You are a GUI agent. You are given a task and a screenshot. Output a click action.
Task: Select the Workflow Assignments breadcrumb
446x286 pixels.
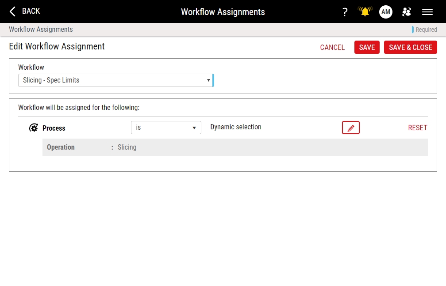pos(40,29)
